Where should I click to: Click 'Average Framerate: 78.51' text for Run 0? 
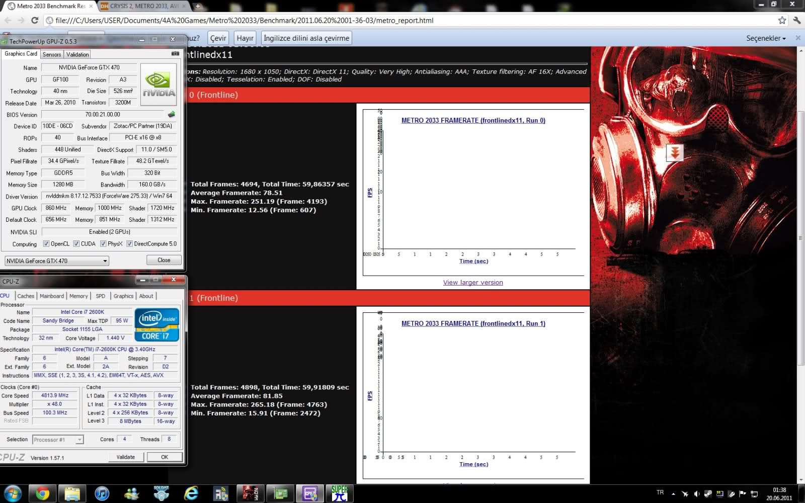tap(236, 193)
